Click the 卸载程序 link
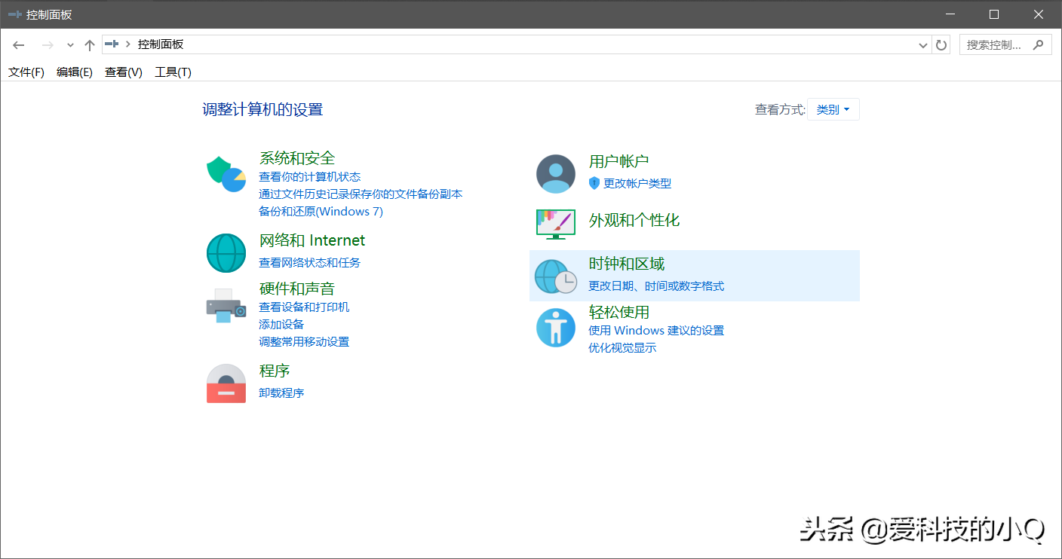This screenshot has height=559, width=1062. coord(281,393)
